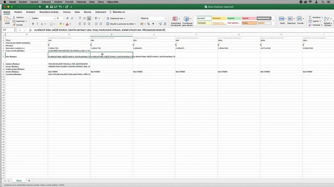The width and height of the screenshot is (334, 187).
Task: Align text left
Action: (x=80, y=24)
